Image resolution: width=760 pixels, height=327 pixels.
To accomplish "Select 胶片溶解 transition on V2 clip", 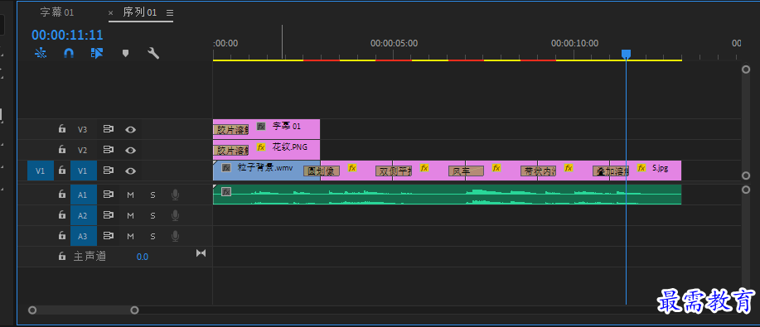I will [x=230, y=151].
